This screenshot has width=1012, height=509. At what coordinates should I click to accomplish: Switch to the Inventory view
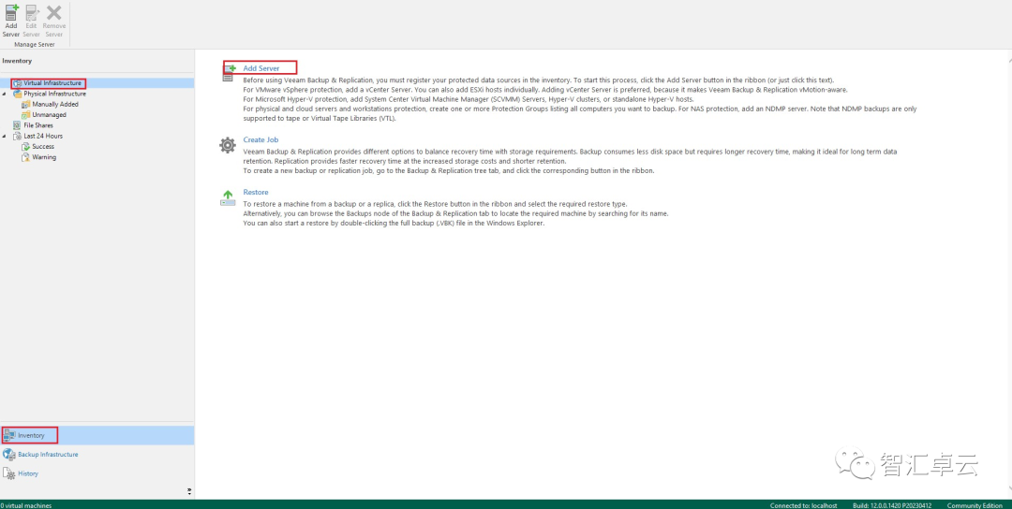(97, 435)
